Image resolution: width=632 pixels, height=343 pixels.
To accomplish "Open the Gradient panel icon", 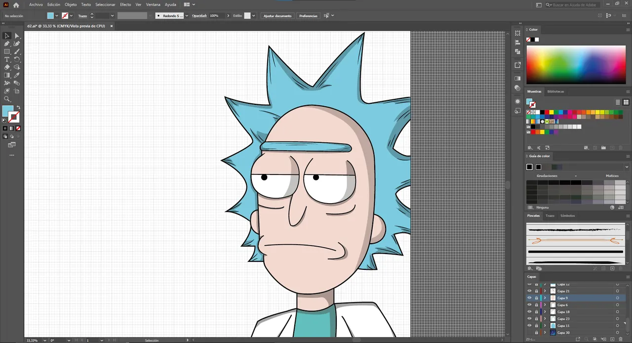I will coord(517,78).
